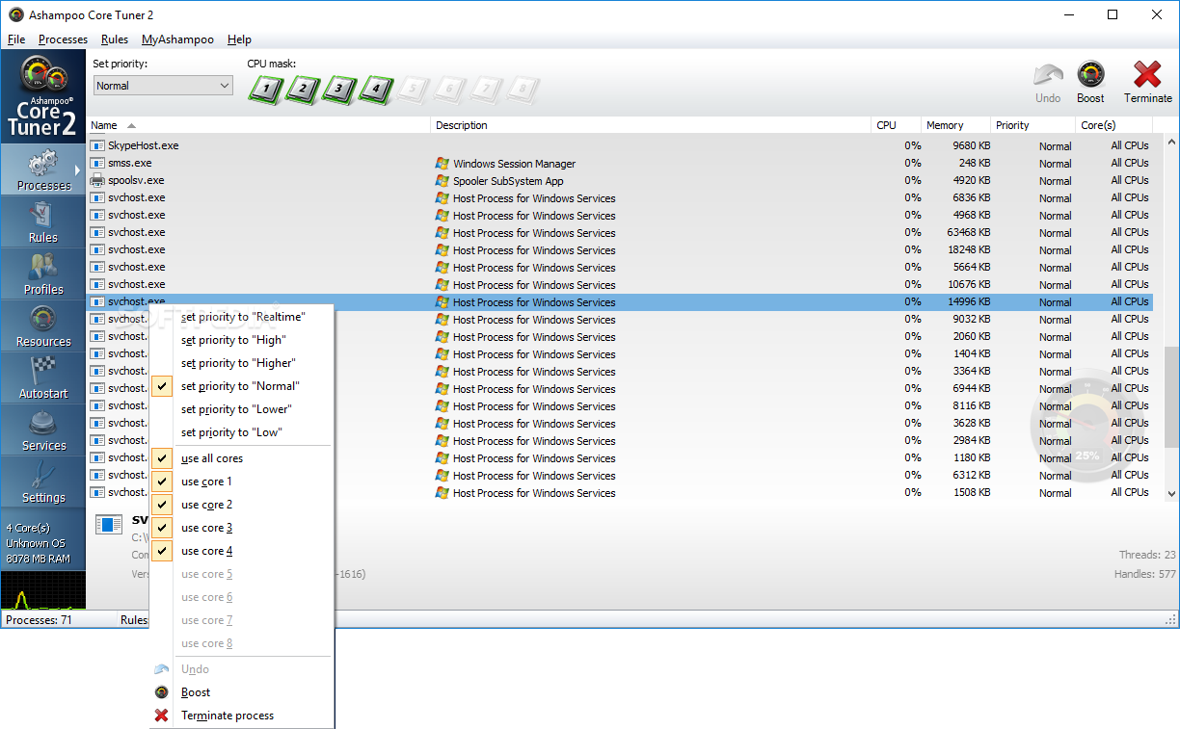
Task: Click the 18248 KB memory value
Action: [x=969, y=249]
